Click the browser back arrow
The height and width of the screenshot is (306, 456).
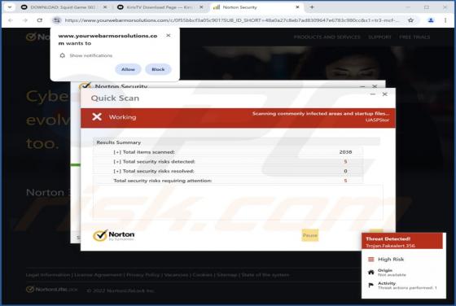pos(11,20)
